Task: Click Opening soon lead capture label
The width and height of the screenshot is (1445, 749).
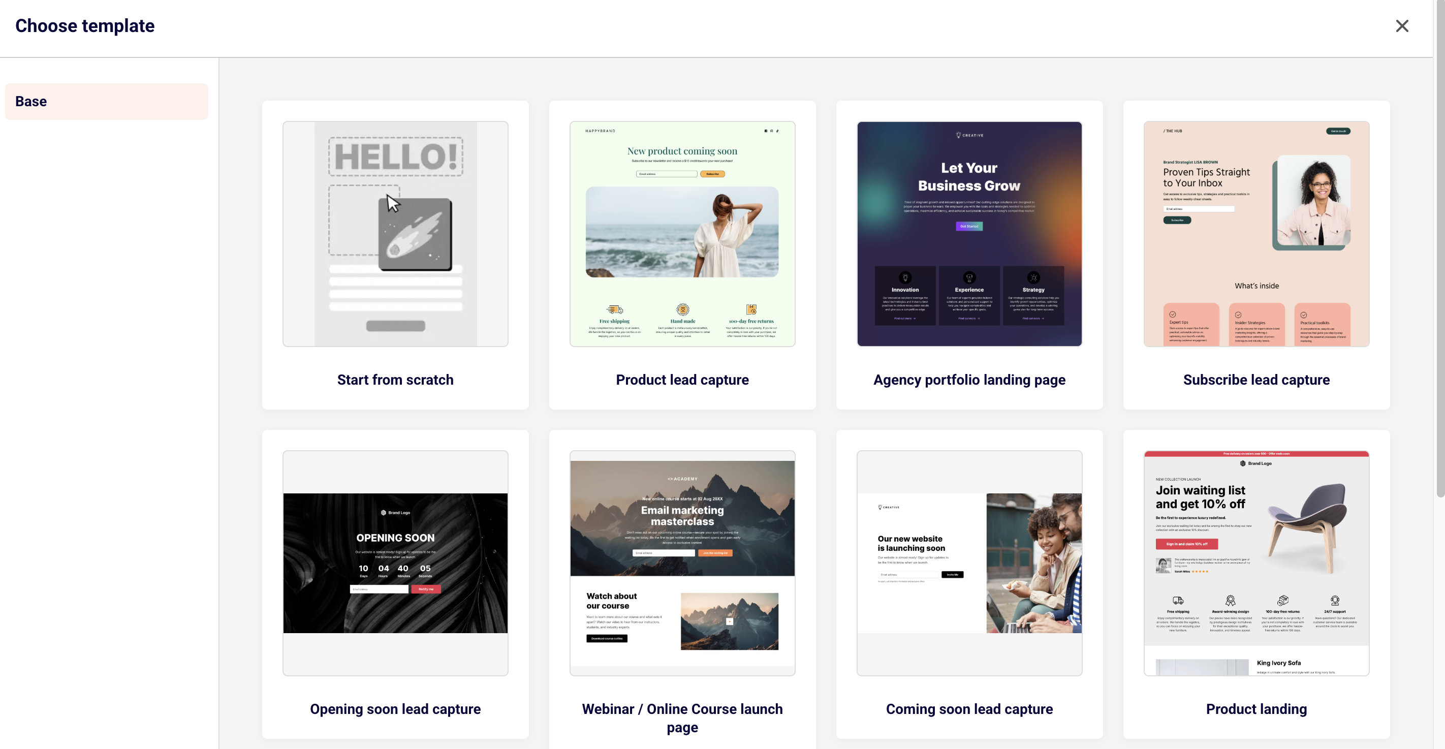Action: [395, 709]
